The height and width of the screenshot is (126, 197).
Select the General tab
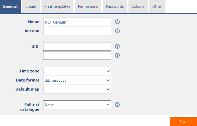(x=10, y=6)
